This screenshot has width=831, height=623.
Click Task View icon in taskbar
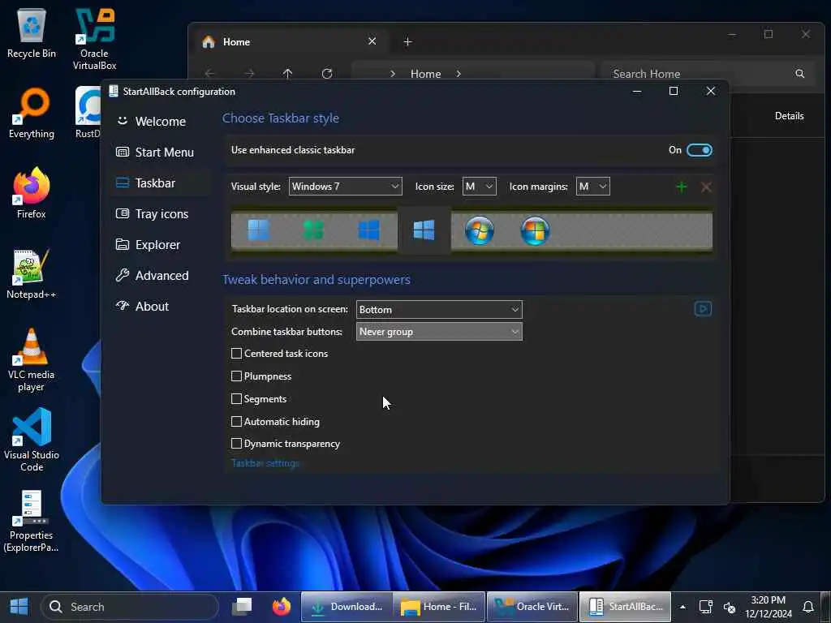pos(242,607)
